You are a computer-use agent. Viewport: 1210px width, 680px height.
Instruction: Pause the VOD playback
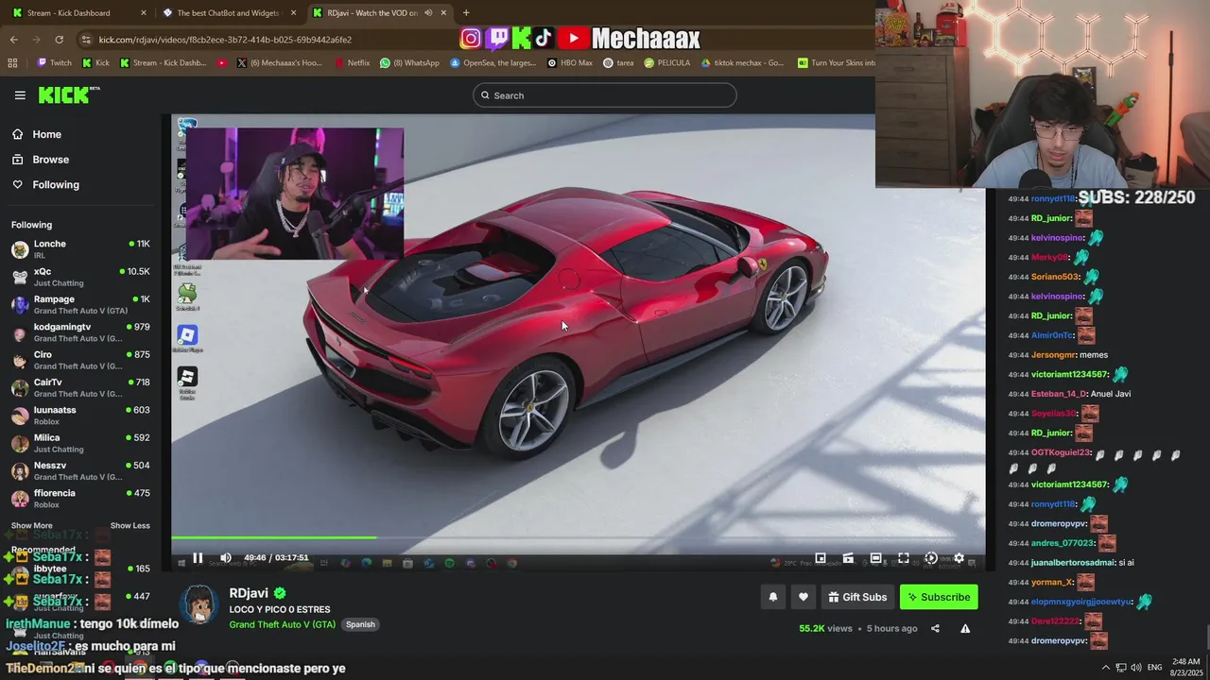click(x=198, y=558)
